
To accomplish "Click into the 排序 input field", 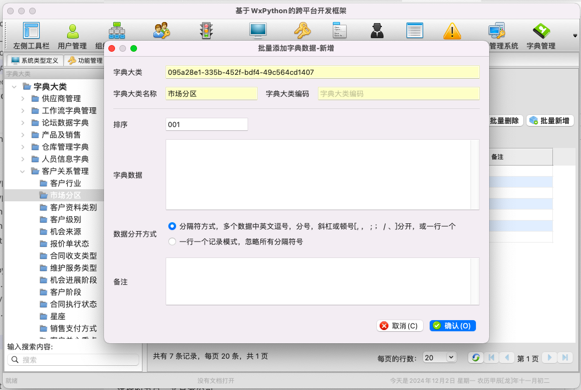I will (206, 124).
